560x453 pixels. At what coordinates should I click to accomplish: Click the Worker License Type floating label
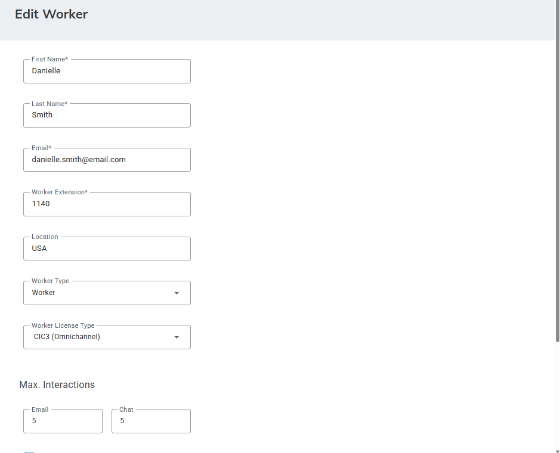(63, 325)
